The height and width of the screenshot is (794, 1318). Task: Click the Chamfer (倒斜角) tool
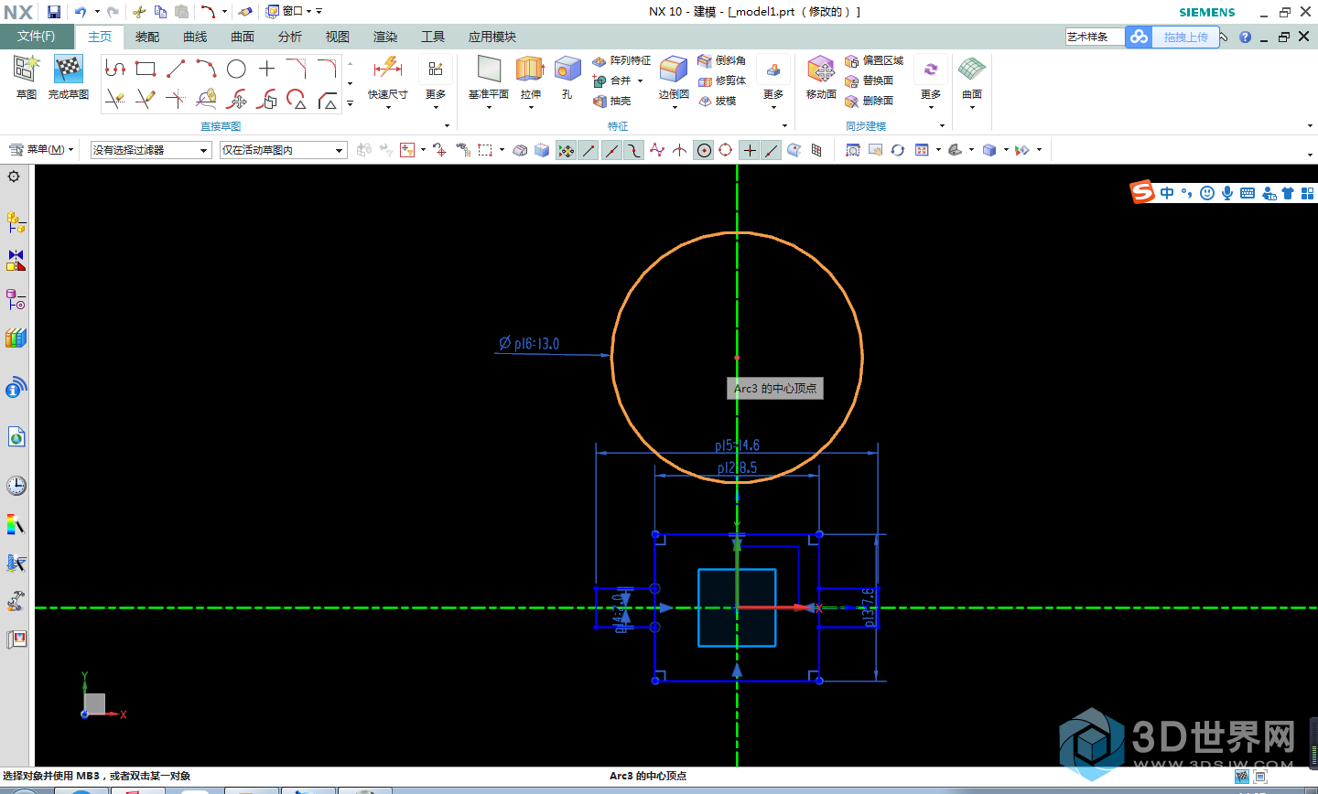point(721,60)
